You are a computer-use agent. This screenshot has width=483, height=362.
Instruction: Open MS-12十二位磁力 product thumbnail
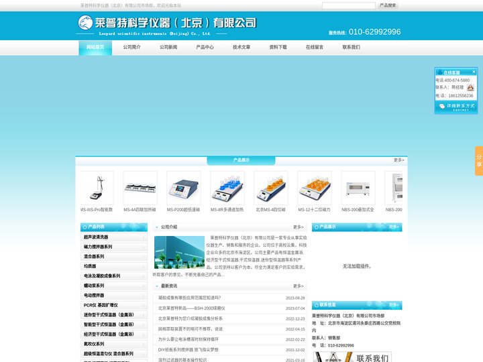tap(315, 188)
